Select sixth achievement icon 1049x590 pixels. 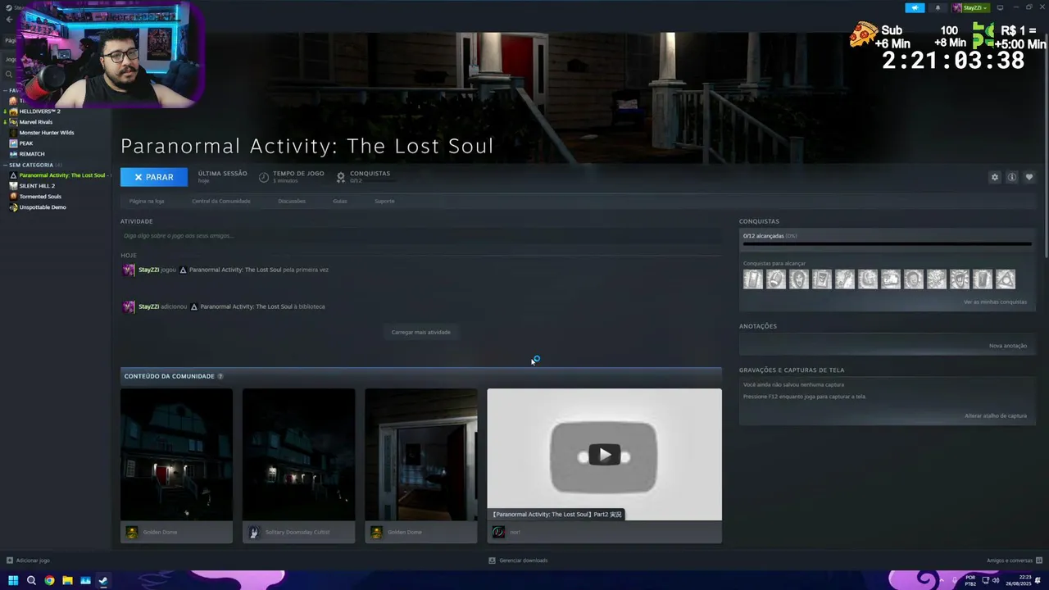point(868,279)
